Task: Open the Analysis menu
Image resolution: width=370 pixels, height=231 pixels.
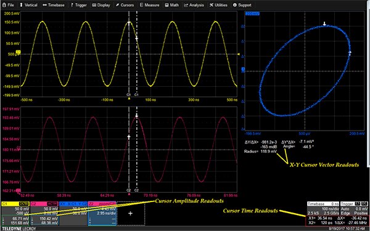Action: pyautogui.click(x=194, y=5)
